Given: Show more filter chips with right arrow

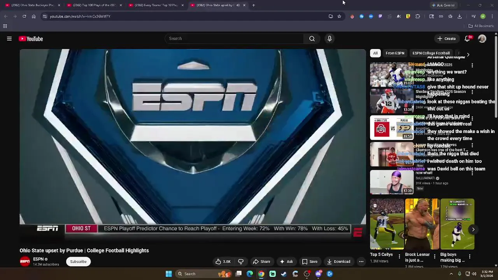Looking at the screenshot, I should pos(468,54).
